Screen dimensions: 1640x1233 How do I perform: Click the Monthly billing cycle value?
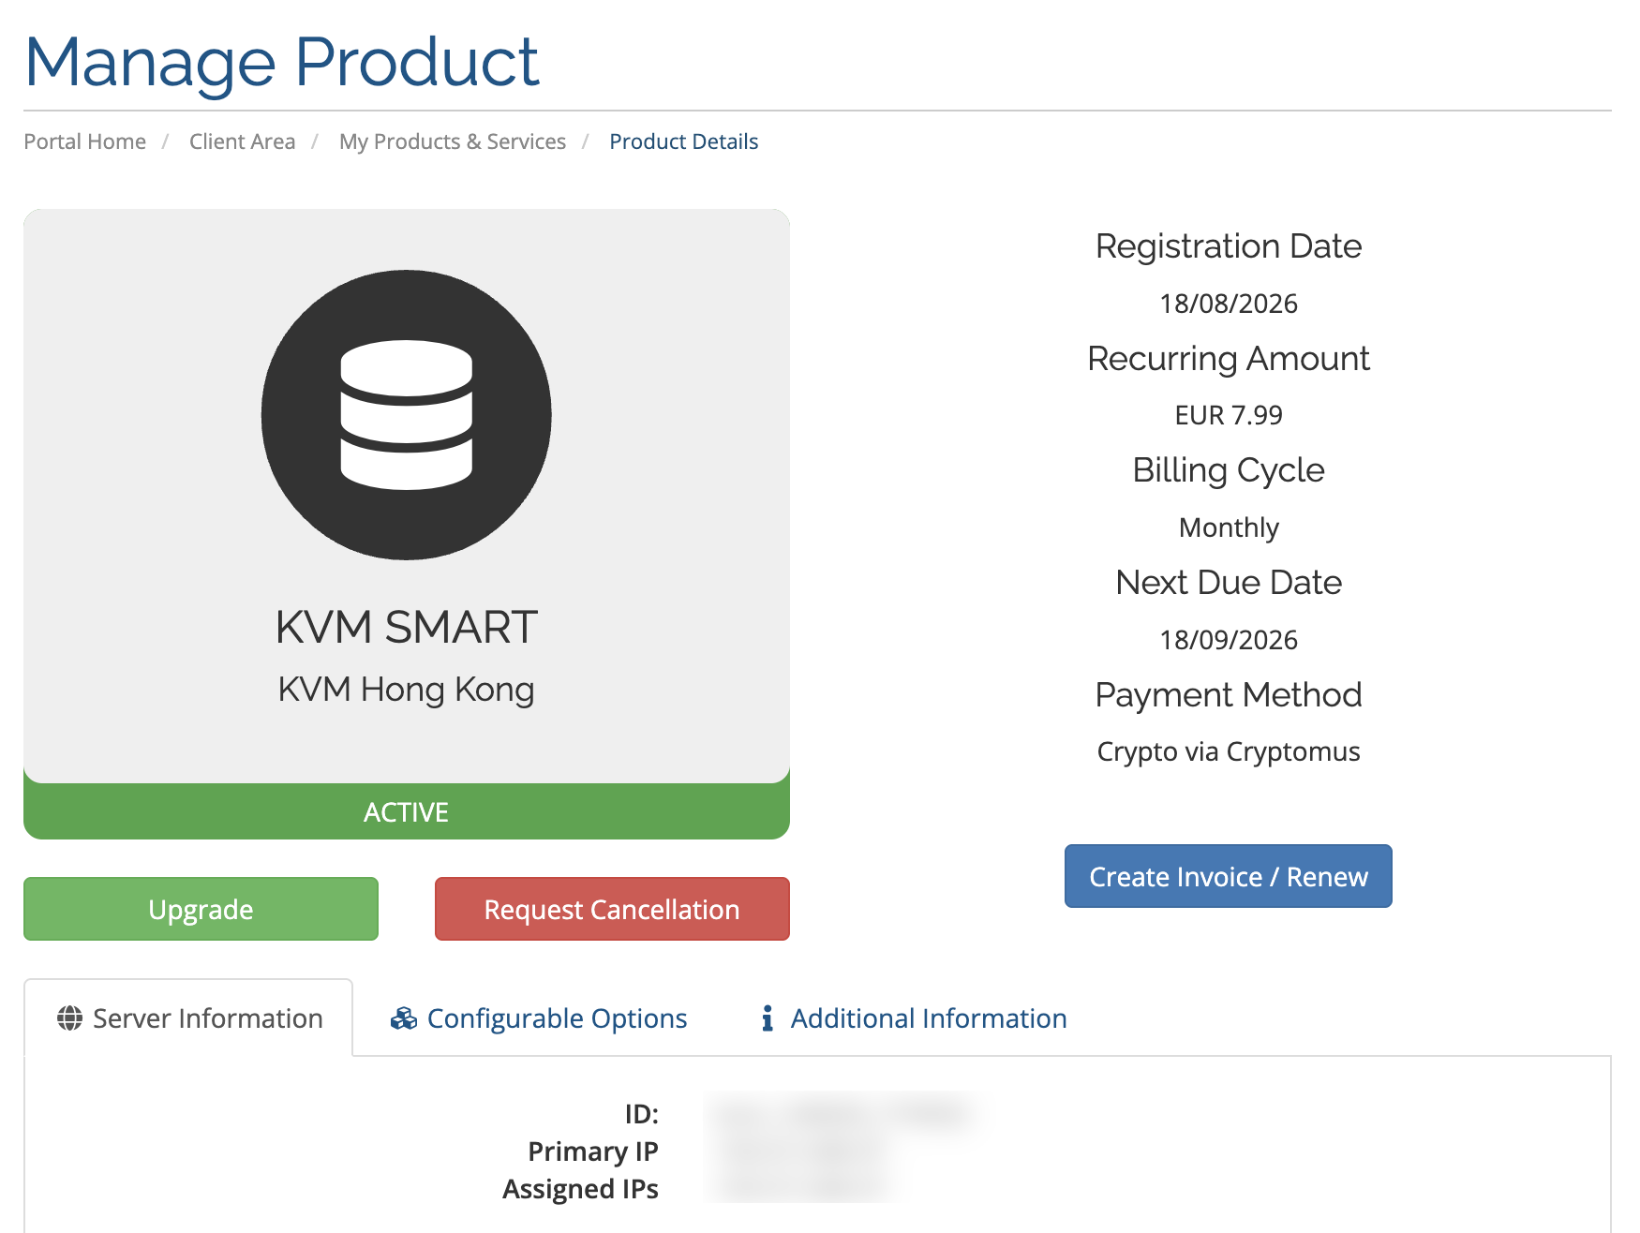pos(1229,527)
